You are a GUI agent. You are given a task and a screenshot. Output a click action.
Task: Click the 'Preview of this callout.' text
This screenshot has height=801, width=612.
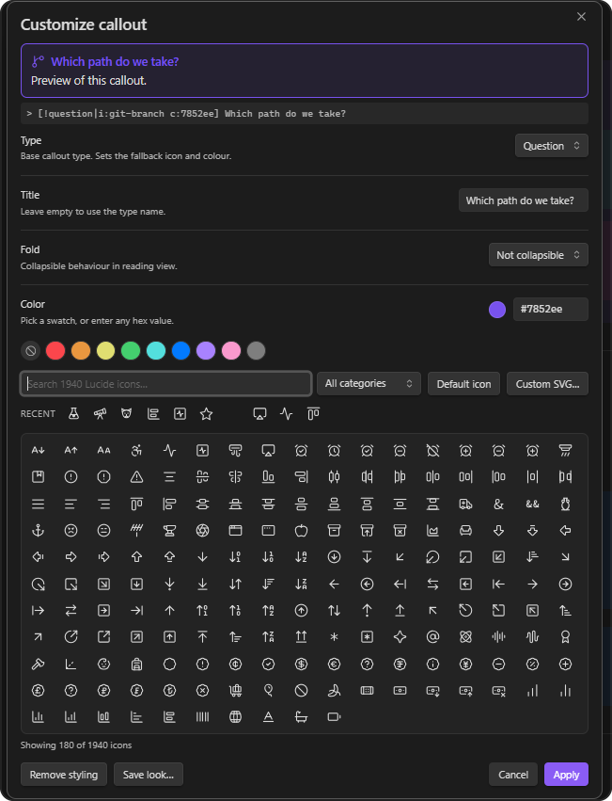[88, 81]
